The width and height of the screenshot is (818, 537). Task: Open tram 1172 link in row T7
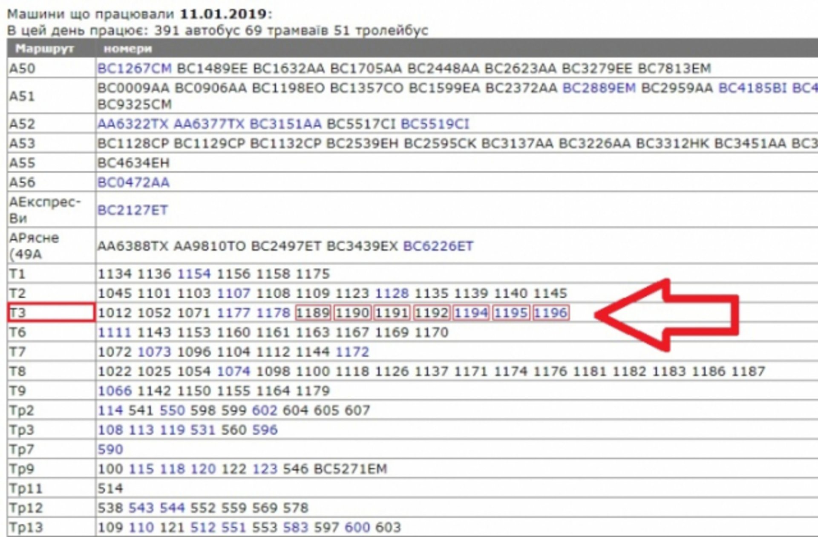352,352
